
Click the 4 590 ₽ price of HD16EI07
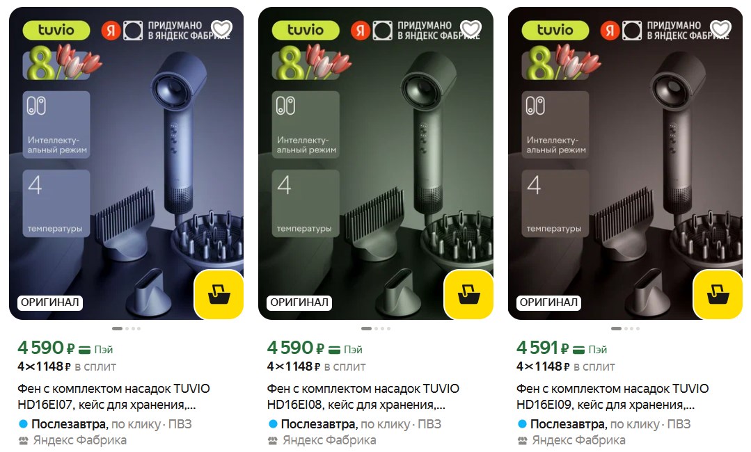[x=47, y=348]
